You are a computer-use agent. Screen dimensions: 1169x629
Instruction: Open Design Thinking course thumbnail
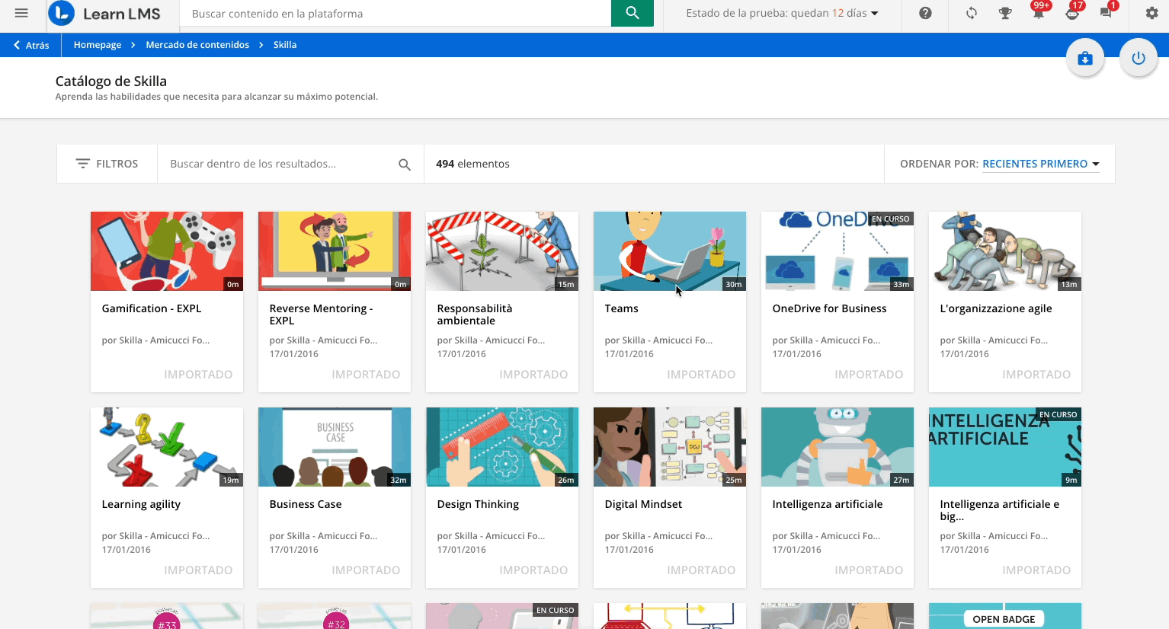pyautogui.click(x=502, y=447)
